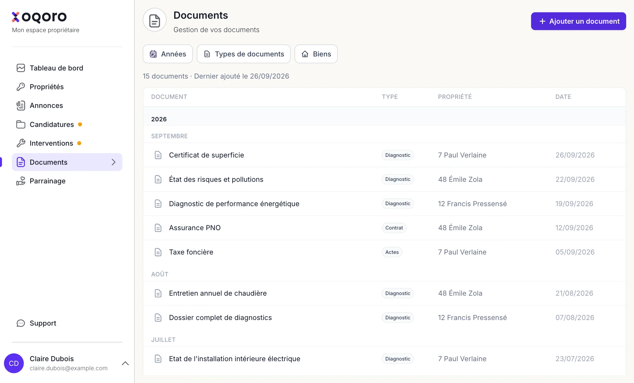The width and height of the screenshot is (634, 383).
Task: Click Diagnostic tag on Entretien annuel de chaudière
Action: pos(398,293)
